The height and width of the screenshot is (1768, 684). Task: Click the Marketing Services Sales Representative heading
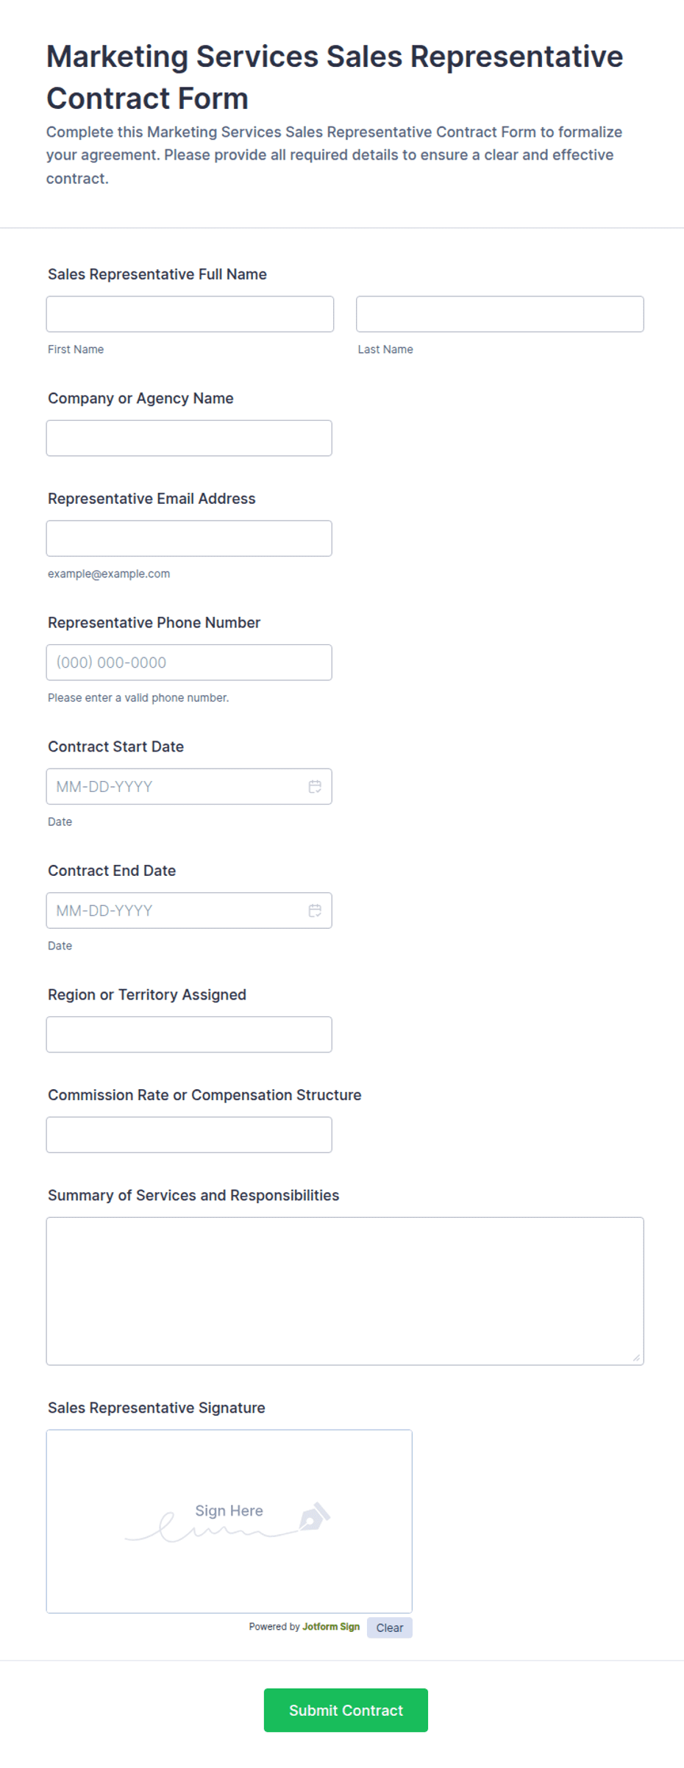click(335, 77)
